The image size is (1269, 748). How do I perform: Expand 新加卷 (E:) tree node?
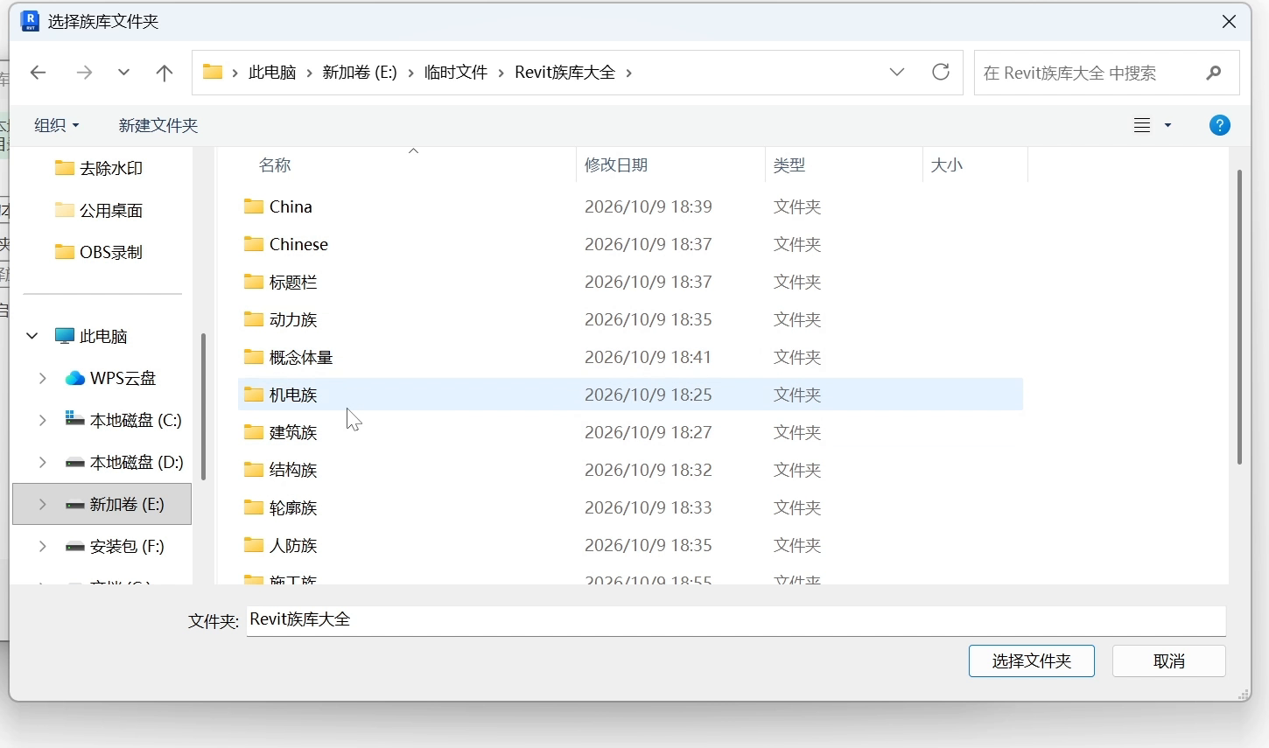pos(42,504)
